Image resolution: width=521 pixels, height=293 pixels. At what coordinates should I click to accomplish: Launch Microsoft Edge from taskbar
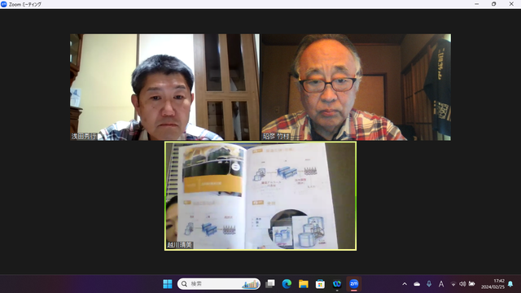[x=287, y=284]
